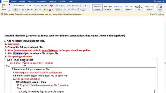Apply multilevel list formatting

67,5
